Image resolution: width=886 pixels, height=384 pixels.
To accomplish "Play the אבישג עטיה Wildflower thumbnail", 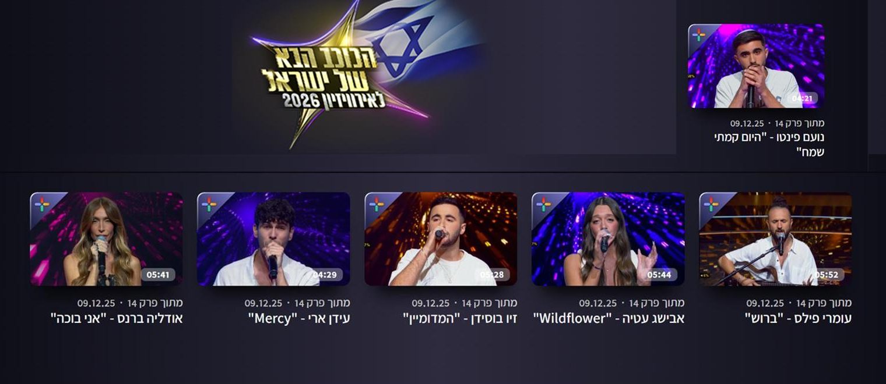I will (608, 239).
